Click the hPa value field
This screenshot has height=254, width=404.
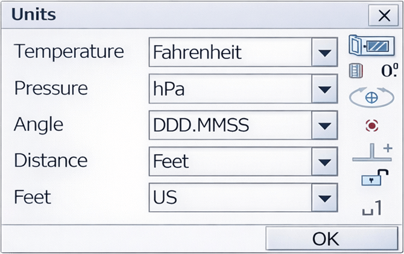point(230,89)
